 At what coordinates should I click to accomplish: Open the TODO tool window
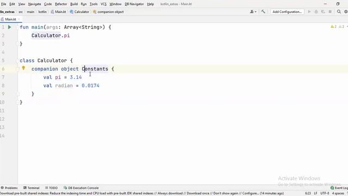coord(51,188)
